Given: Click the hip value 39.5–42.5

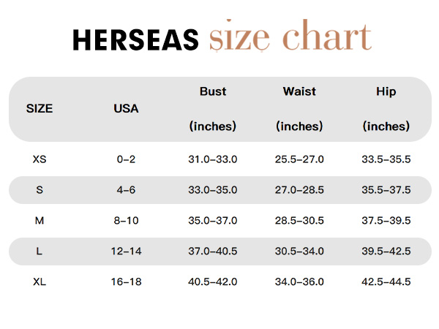Looking at the screenshot, I should pos(386,252).
